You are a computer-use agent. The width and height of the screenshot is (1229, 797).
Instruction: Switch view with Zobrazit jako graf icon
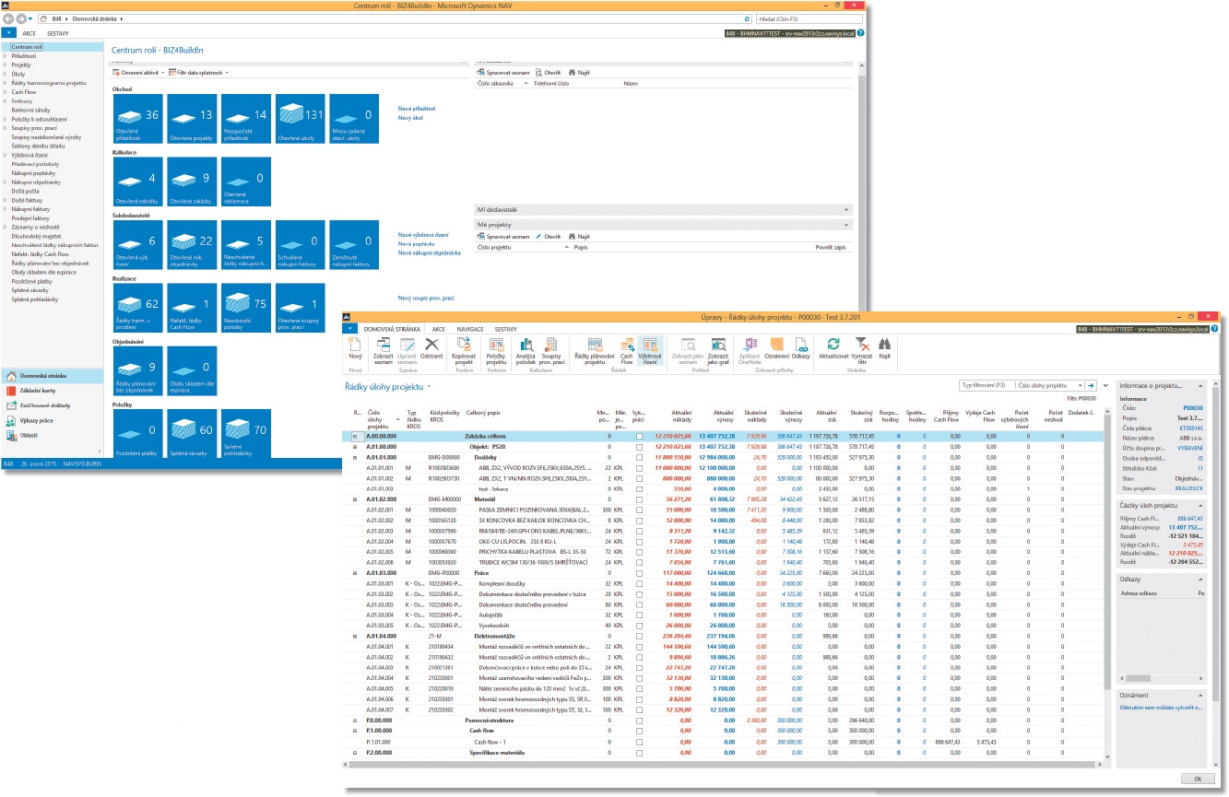718,349
